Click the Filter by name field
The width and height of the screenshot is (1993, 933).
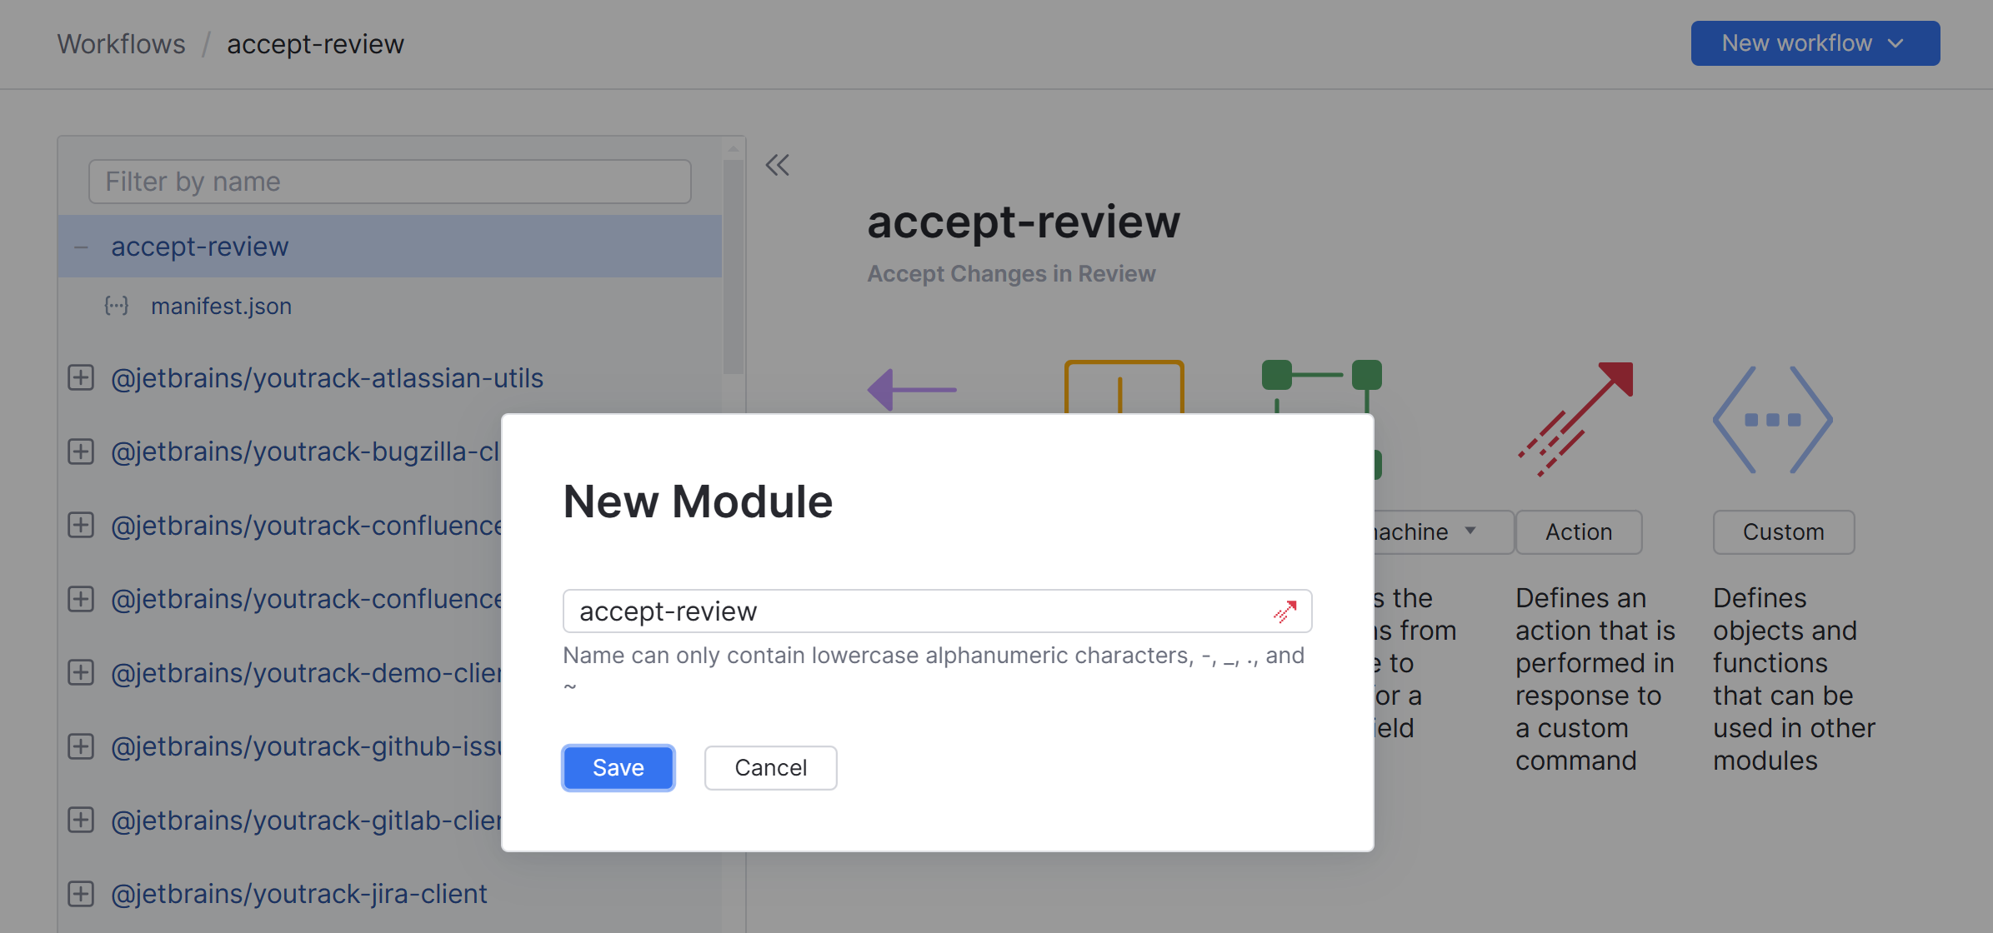point(390,182)
